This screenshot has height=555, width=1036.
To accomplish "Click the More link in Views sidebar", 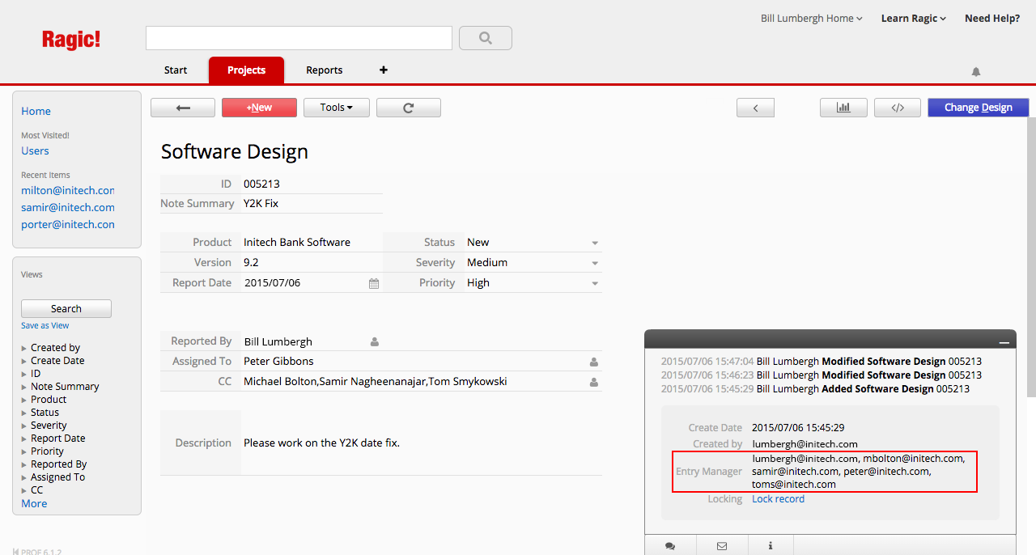I will coord(34,504).
